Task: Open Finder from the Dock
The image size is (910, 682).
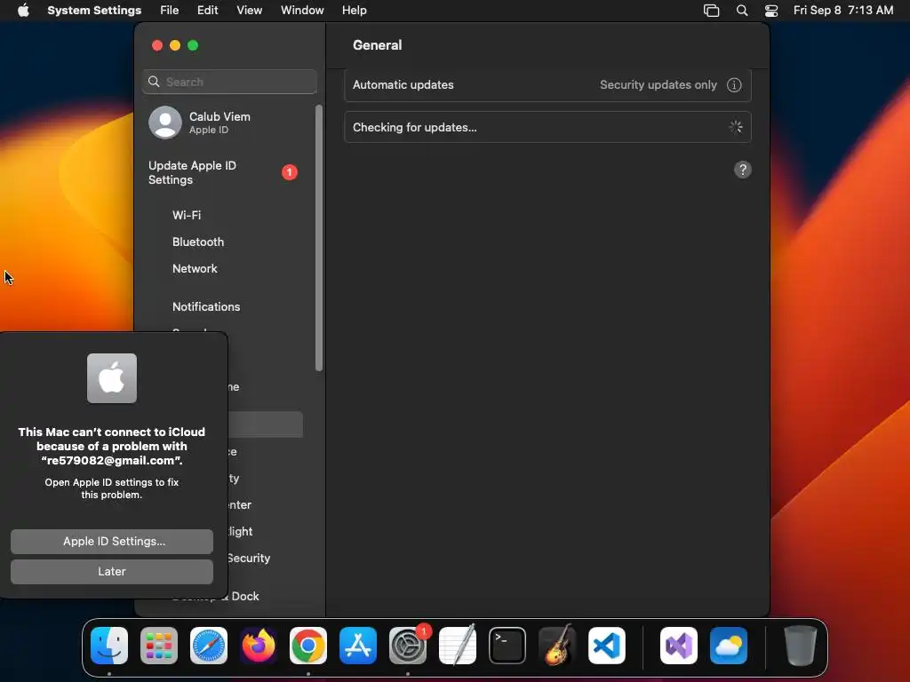Action: pos(109,646)
